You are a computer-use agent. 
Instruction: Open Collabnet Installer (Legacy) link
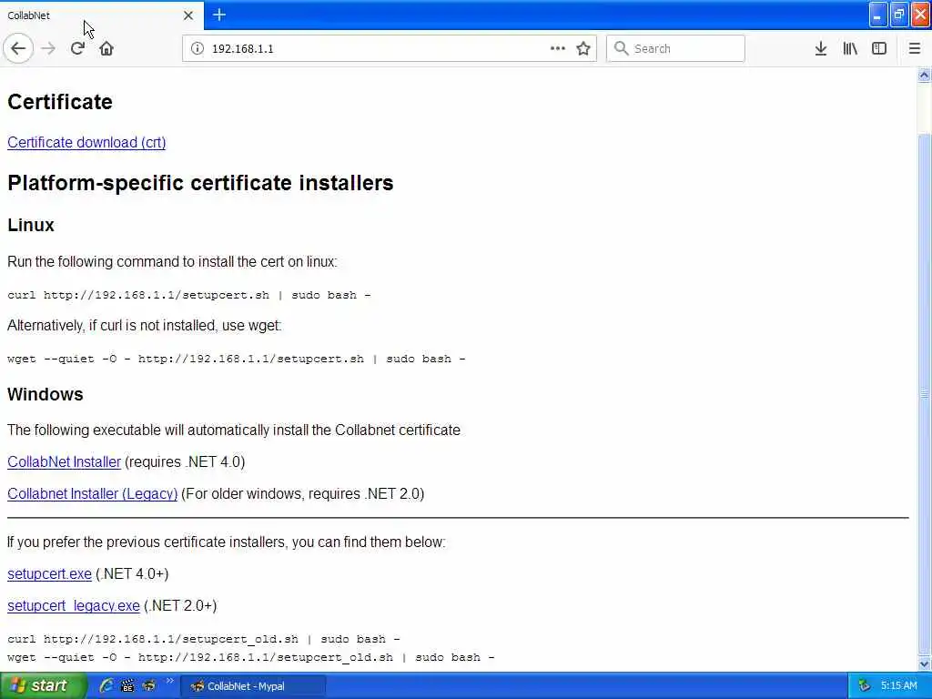coord(92,494)
